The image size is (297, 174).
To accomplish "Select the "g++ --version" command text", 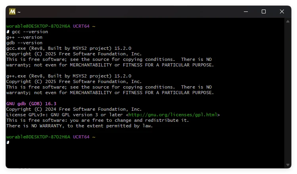I will [x=24, y=37].
